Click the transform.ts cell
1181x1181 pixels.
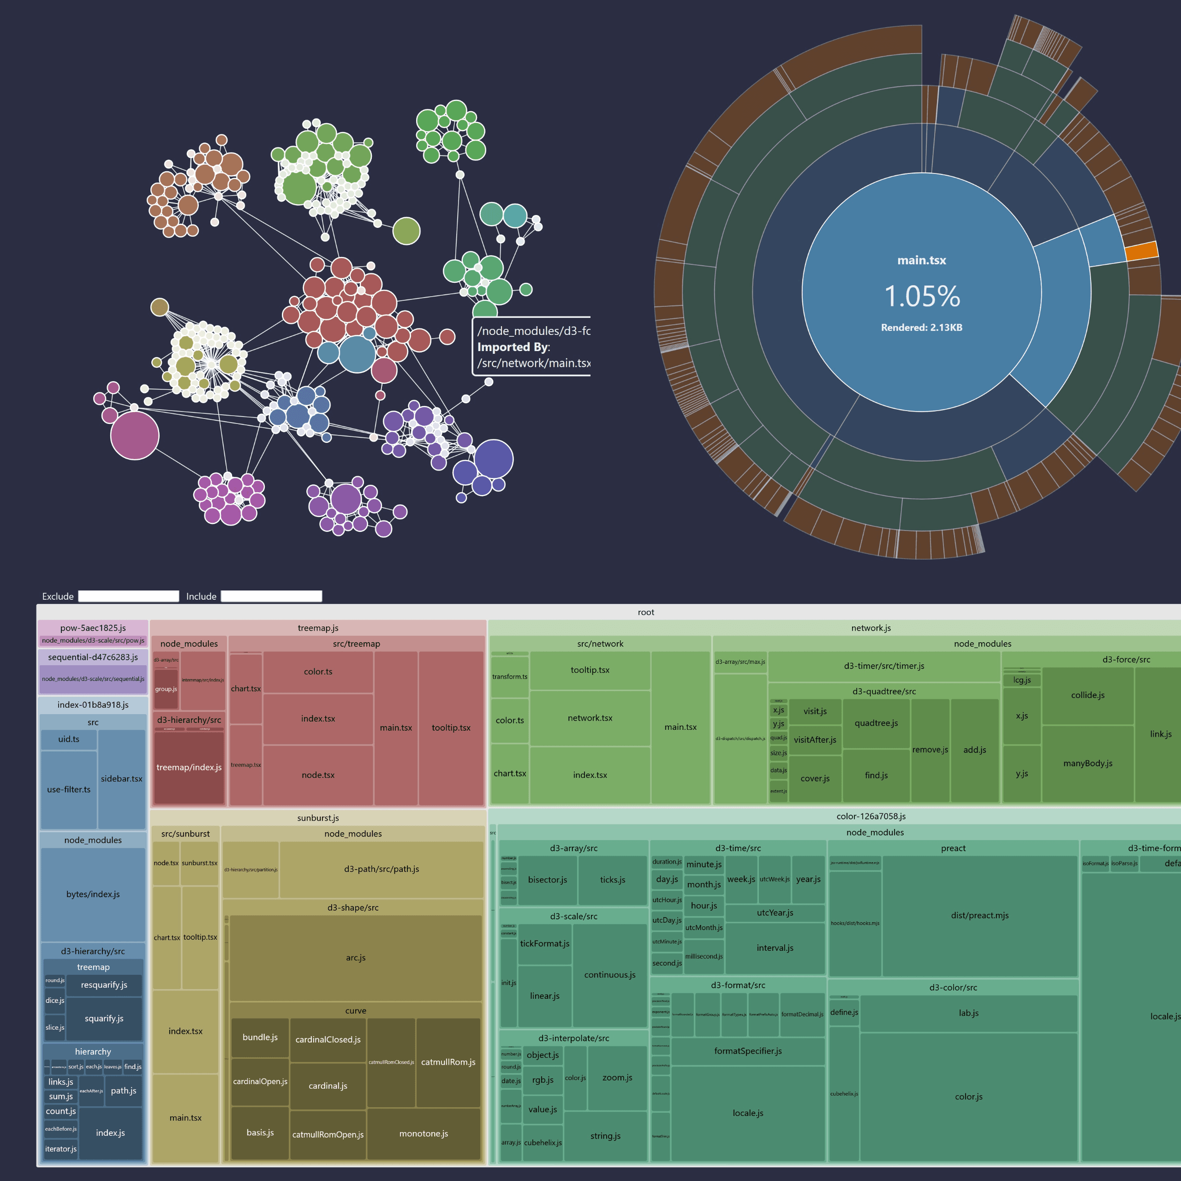tap(509, 677)
